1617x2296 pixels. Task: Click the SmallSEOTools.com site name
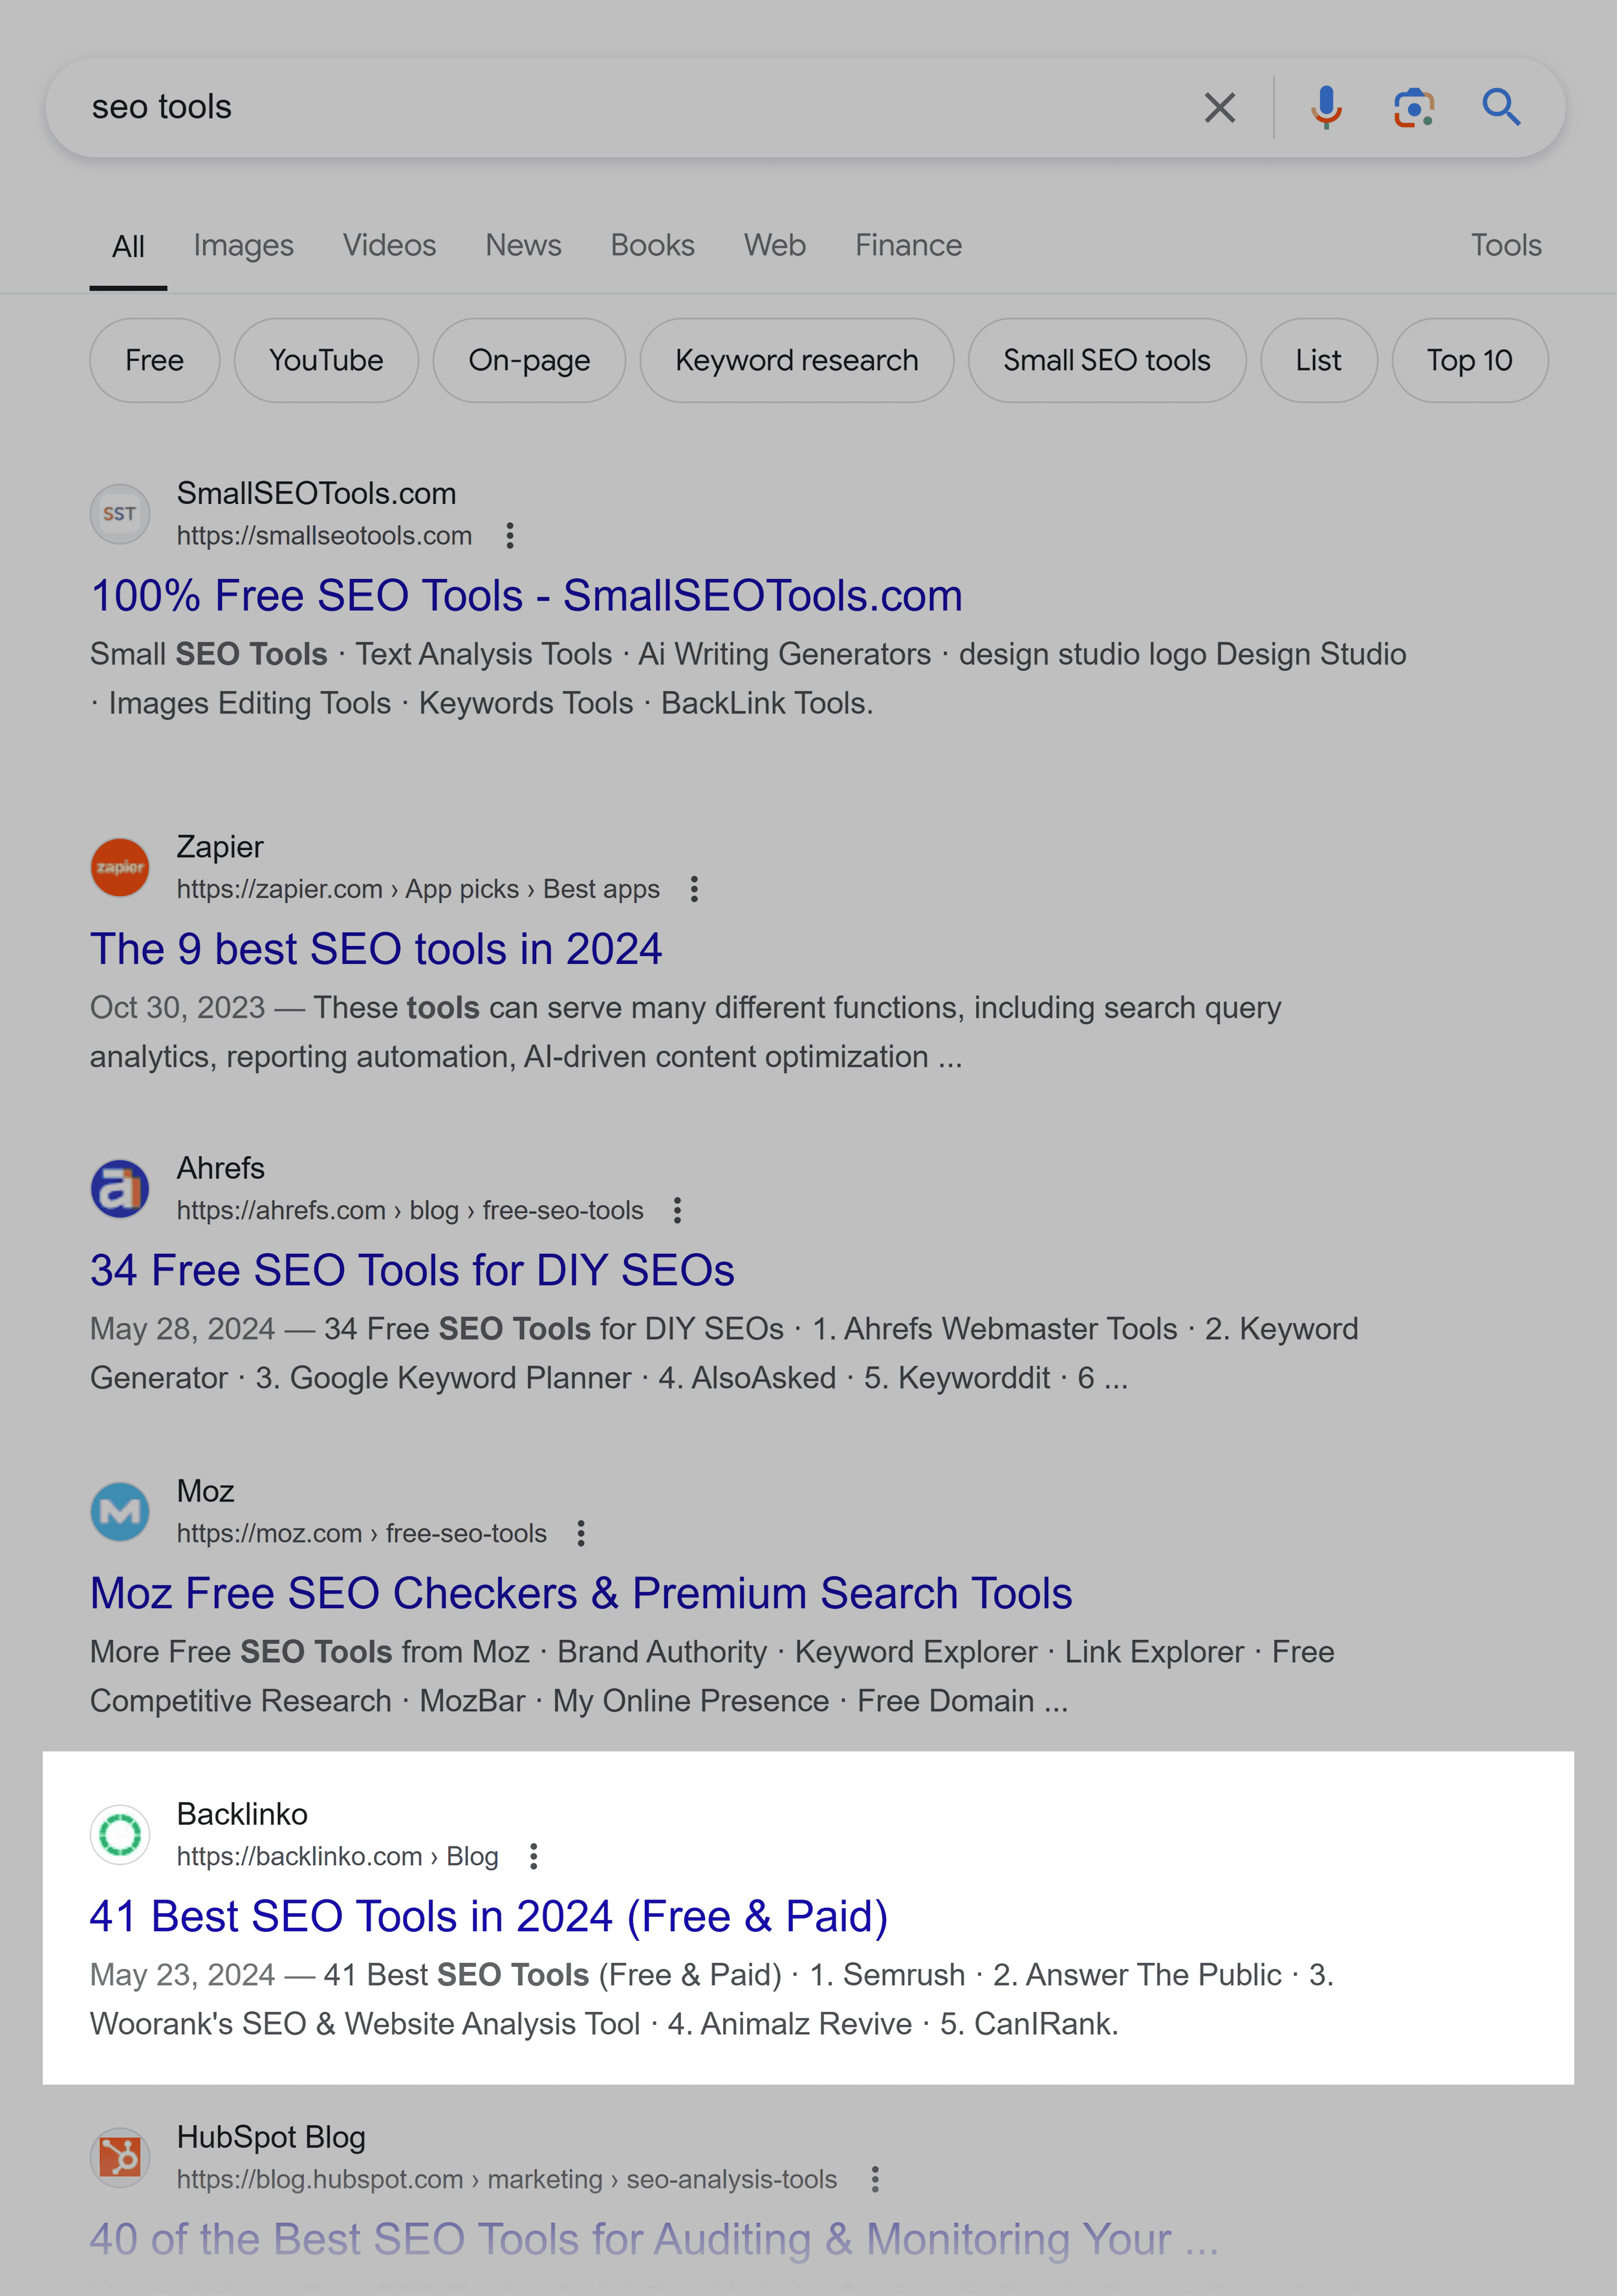coord(316,493)
